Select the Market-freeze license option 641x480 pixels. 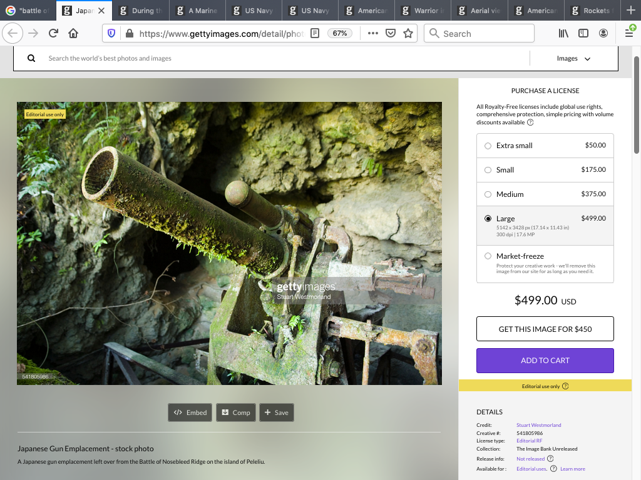(x=488, y=256)
